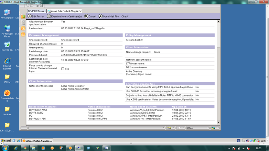Open the Recycle Bin desktop icon
The height and width of the screenshot is (151, 269).
pyautogui.click(x=7, y=45)
